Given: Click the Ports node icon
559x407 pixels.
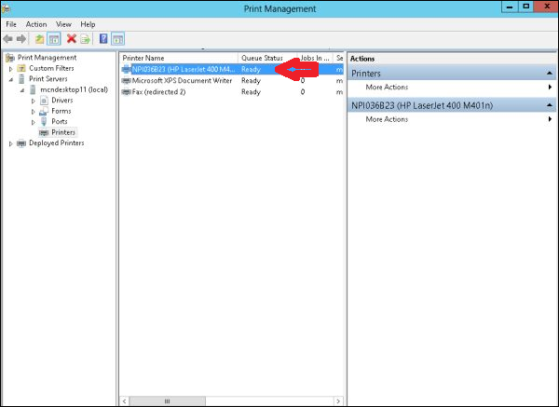Looking at the screenshot, I should point(44,121).
